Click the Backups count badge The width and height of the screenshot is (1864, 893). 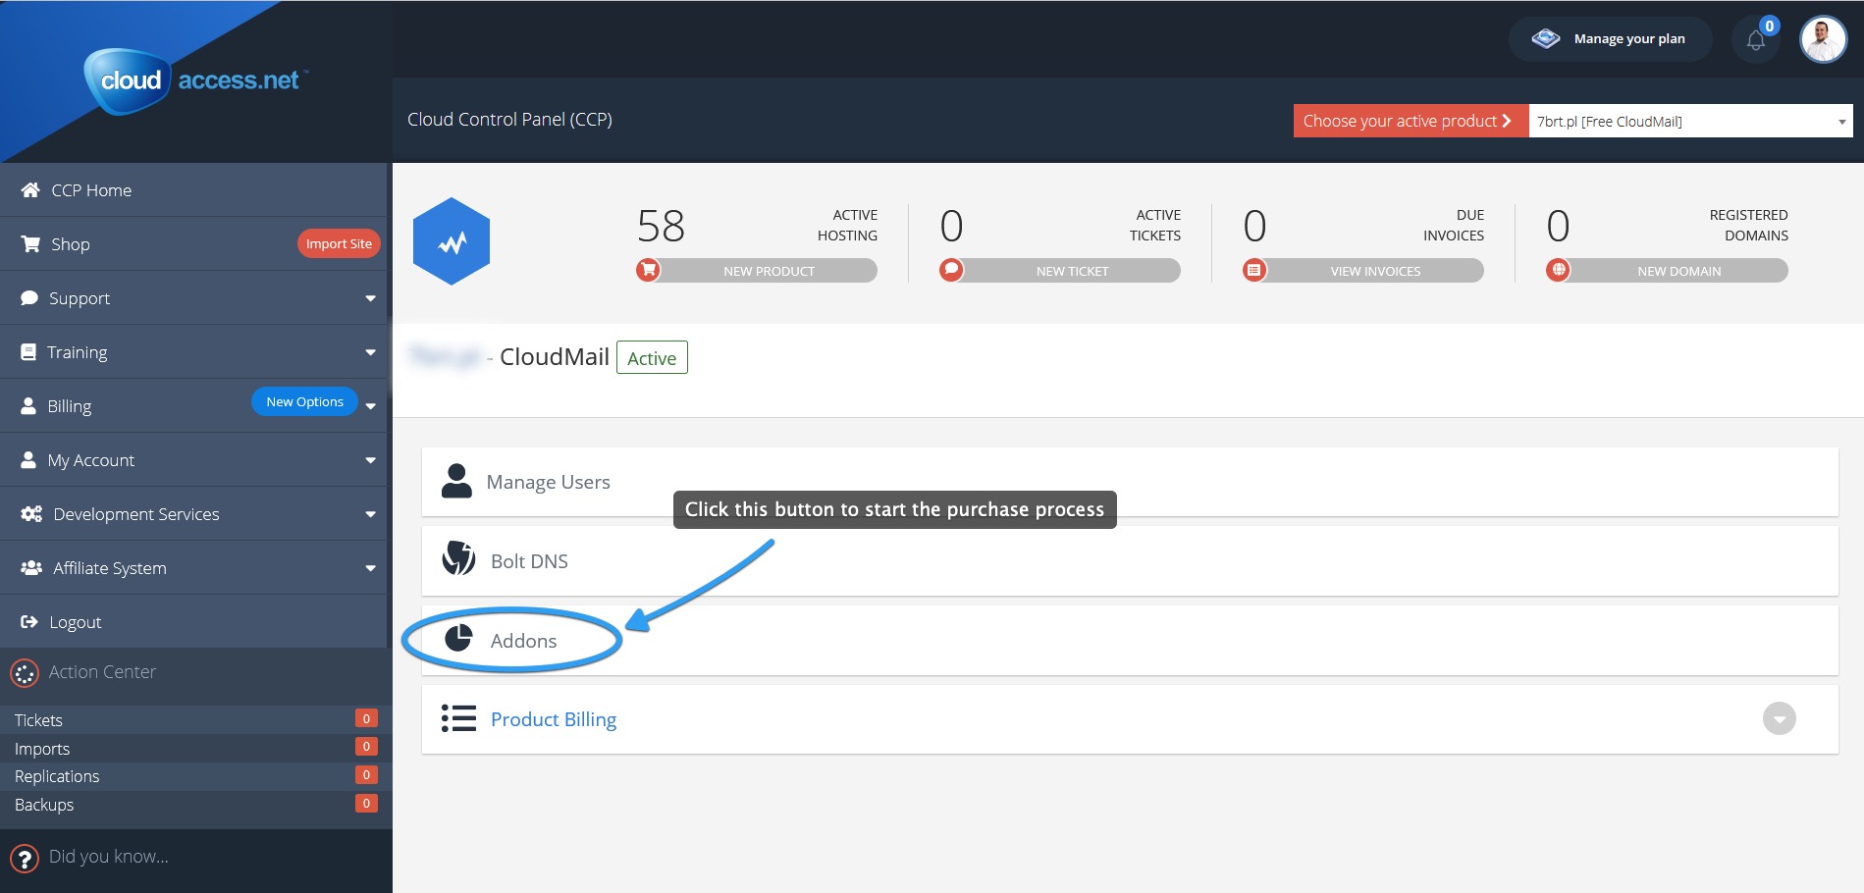(x=366, y=803)
